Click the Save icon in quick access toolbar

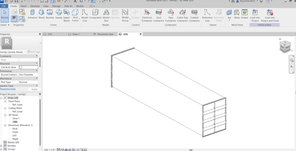point(16,1)
